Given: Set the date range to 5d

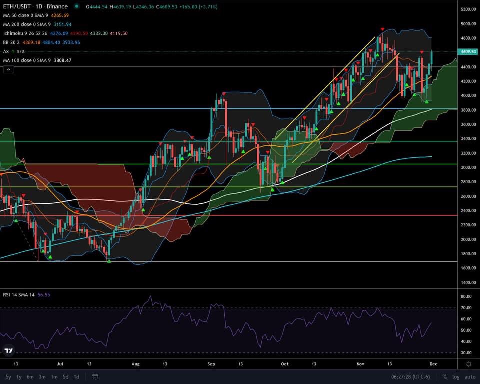Looking at the screenshot, I should (66, 377).
